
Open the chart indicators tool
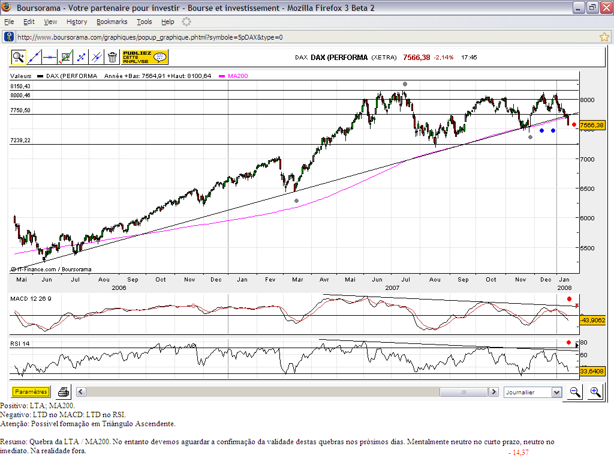(65, 57)
